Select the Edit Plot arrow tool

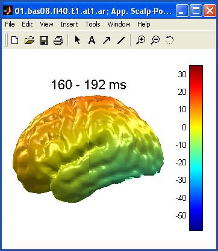point(78,40)
